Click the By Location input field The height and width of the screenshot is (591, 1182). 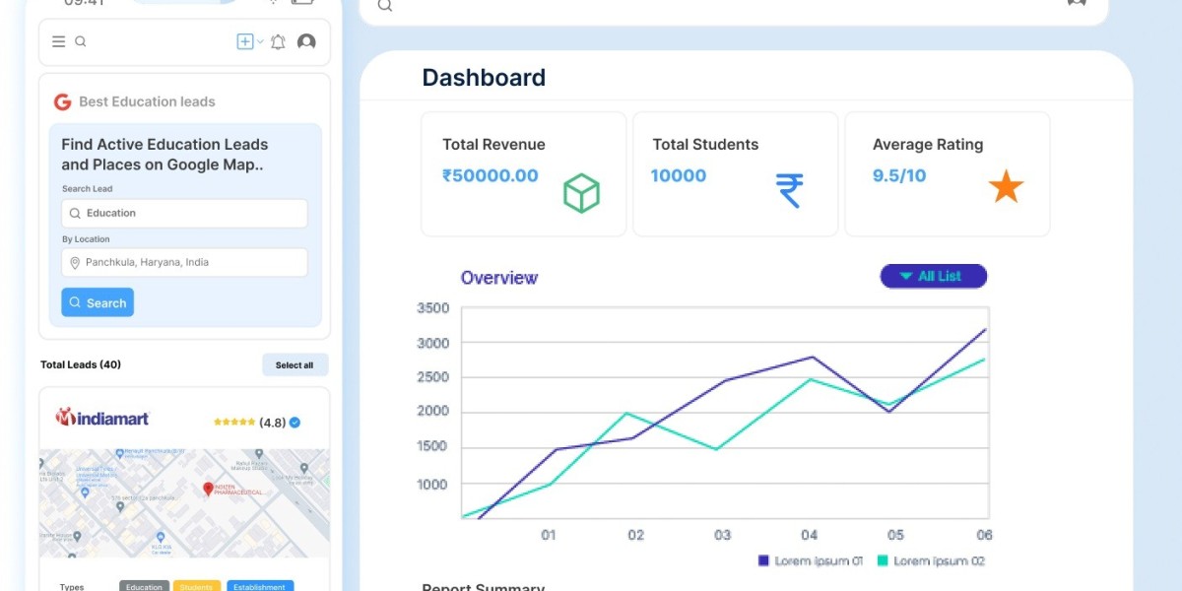coord(184,263)
